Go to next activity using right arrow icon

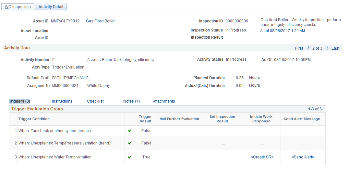[327, 47]
